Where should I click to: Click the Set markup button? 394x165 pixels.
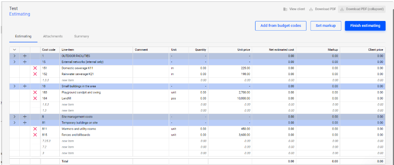click(326, 26)
